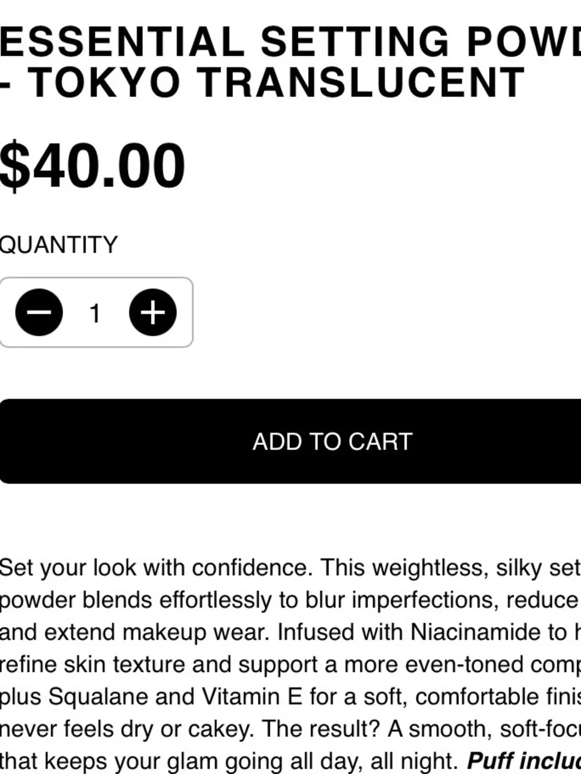Increase quantity with the plus icon

153,312
